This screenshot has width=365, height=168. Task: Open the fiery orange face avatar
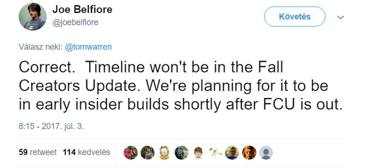(x=249, y=152)
